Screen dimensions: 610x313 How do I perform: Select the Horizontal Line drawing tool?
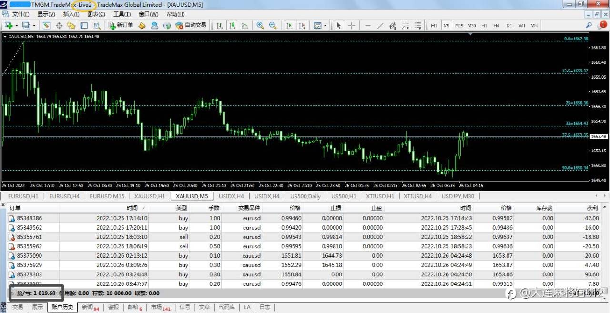click(367, 25)
